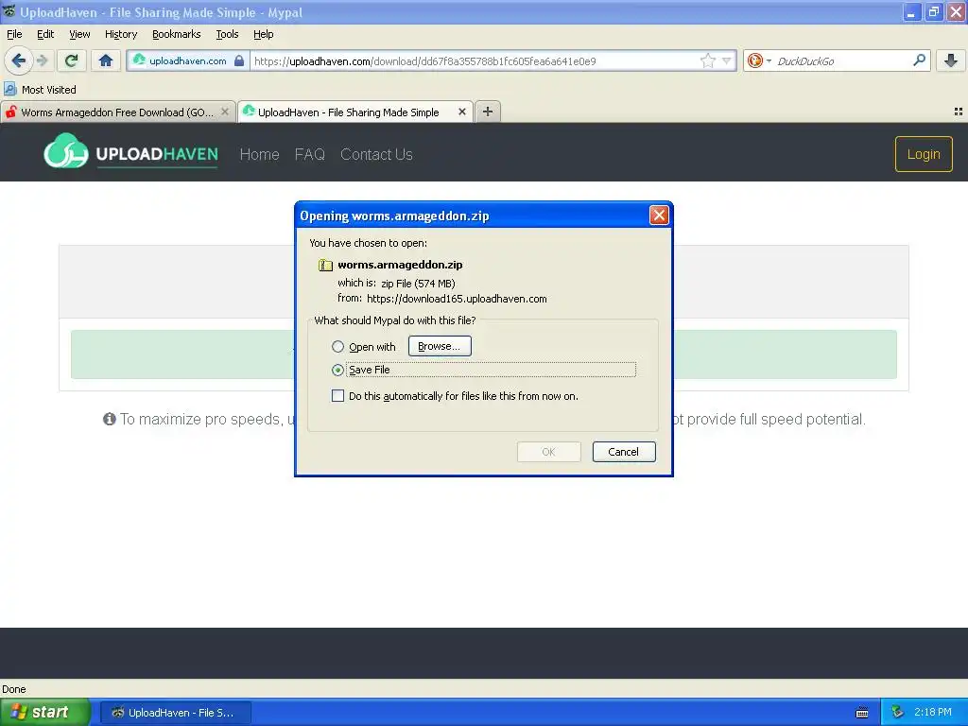
Task: Open the View menu
Action: 79,34
